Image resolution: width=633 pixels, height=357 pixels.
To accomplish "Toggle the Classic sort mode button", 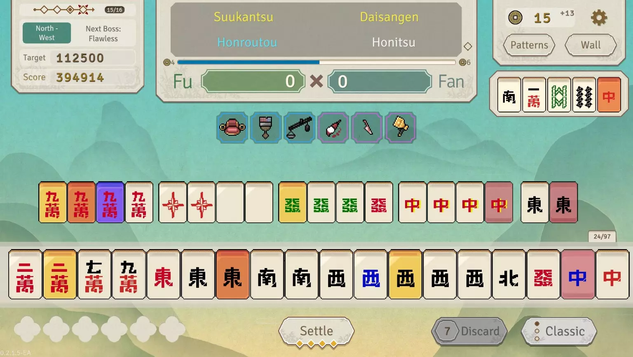I will click(x=559, y=331).
